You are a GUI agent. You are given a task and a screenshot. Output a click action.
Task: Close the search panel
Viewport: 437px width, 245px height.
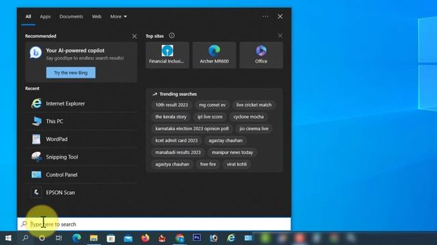[280, 16]
